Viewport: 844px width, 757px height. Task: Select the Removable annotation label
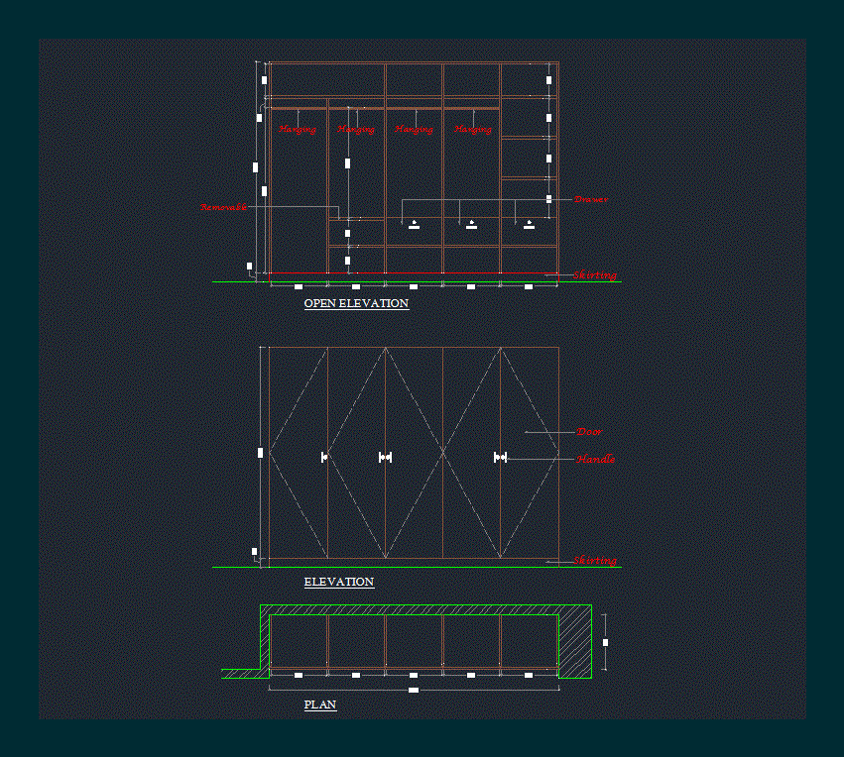pyautogui.click(x=223, y=207)
